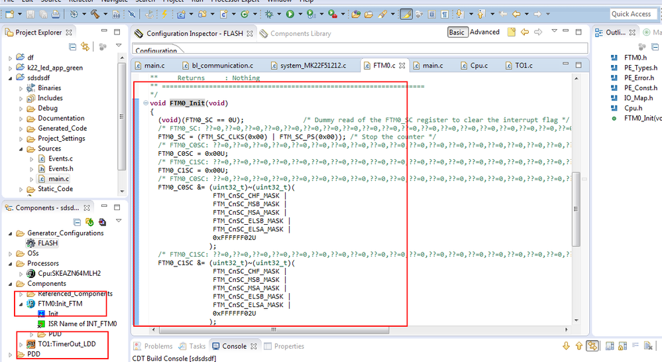Click the Search flashlight icon

pyautogui.click(x=382, y=15)
